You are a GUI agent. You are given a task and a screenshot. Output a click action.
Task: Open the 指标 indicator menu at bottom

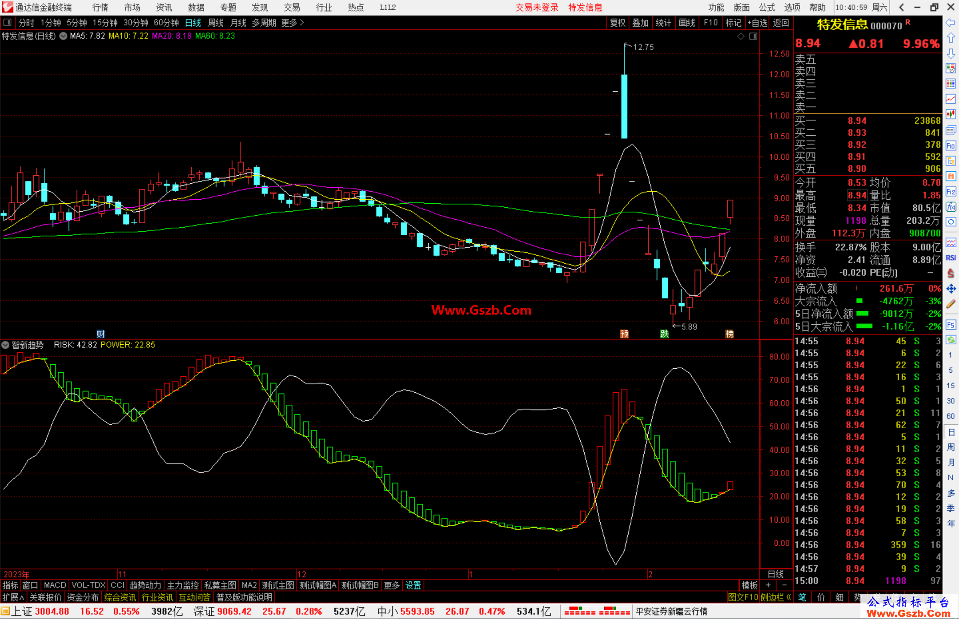[x=10, y=585]
